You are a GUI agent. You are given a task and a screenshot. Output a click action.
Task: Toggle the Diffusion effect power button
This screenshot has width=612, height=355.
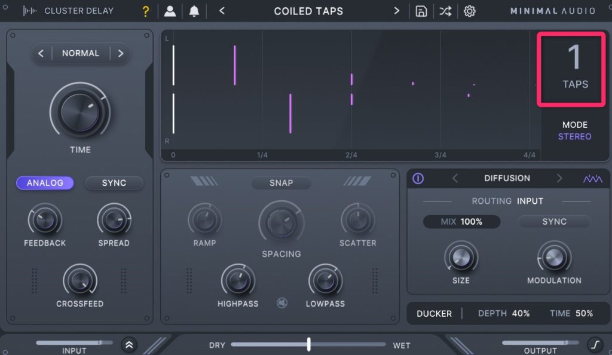(418, 179)
